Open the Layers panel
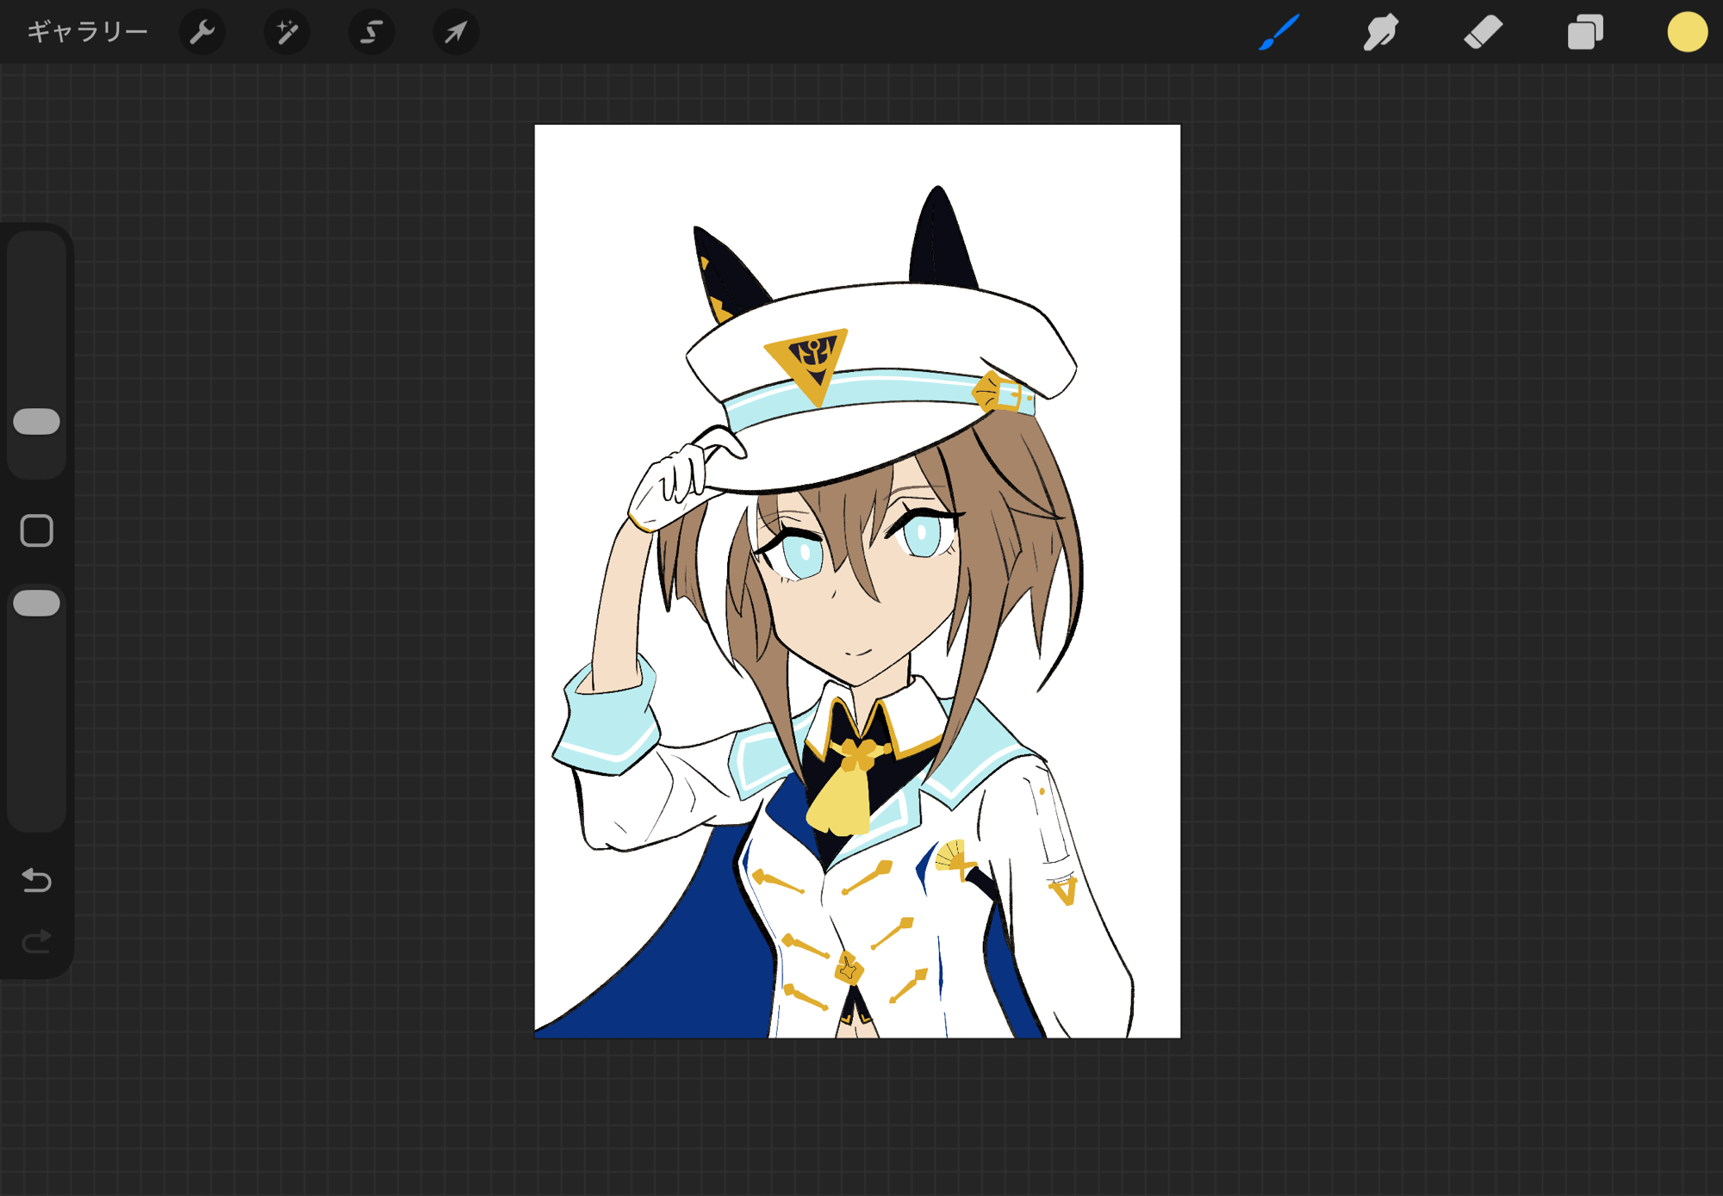 click(1585, 32)
